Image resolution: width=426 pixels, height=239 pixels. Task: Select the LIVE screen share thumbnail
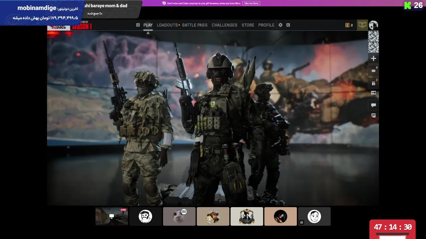pyautogui.click(x=111, y=216)
